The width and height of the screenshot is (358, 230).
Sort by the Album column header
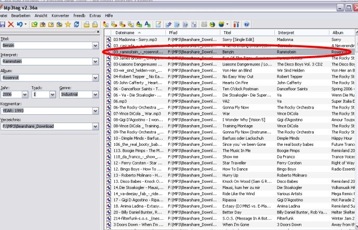point(342,33)
